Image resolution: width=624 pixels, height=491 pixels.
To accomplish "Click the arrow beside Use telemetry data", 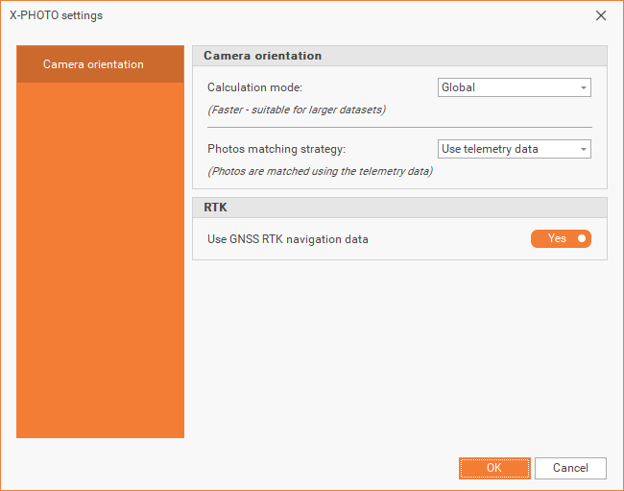I will (583, 150).
